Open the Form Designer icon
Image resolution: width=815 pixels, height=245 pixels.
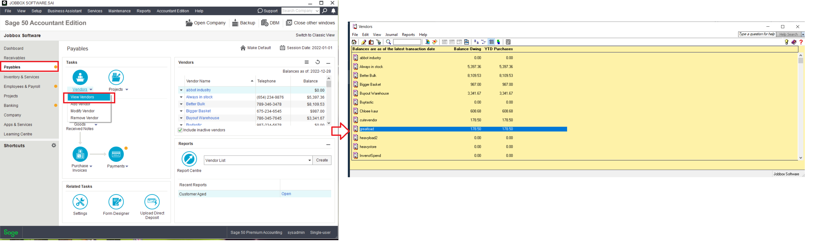pos(116,202)
